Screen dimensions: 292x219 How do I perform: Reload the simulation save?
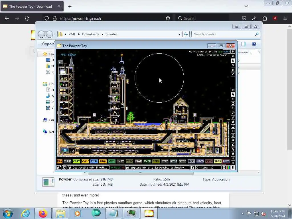coord(64,168)
